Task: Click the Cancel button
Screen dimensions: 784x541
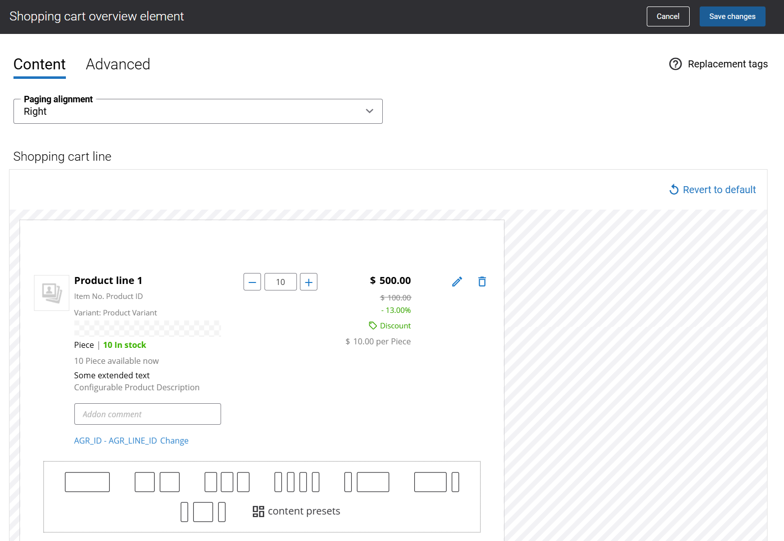Action: tap(668, 16)
